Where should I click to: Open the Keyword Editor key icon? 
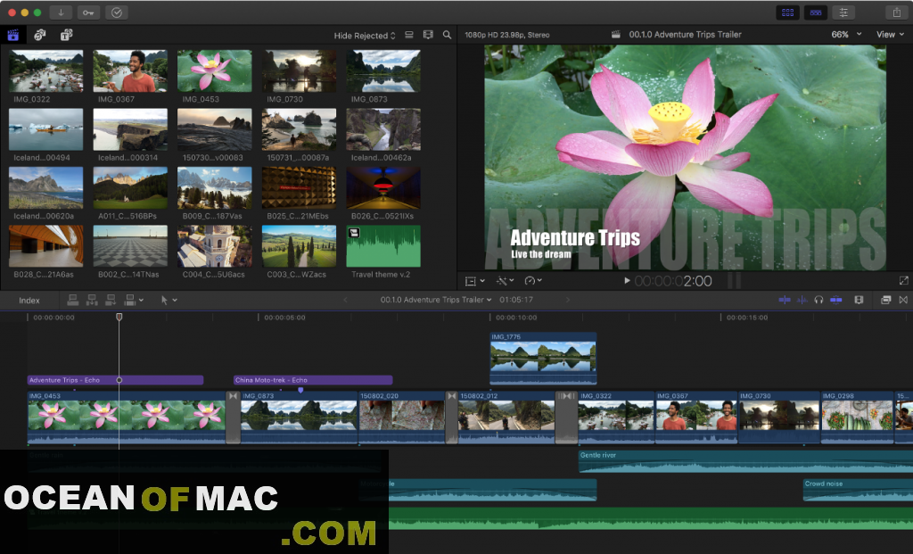[88, 12]
